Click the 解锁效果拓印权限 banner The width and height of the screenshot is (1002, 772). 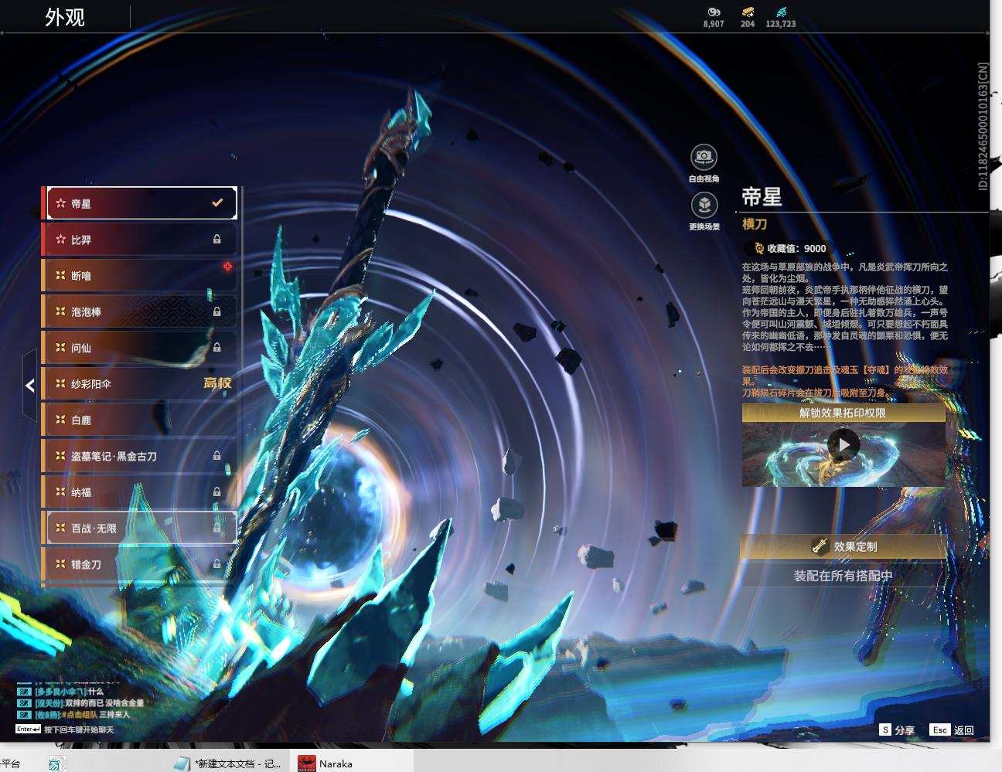coord(844,413)
